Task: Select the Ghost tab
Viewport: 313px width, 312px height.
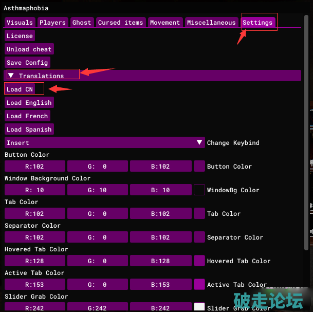Action: click(82, 23)
